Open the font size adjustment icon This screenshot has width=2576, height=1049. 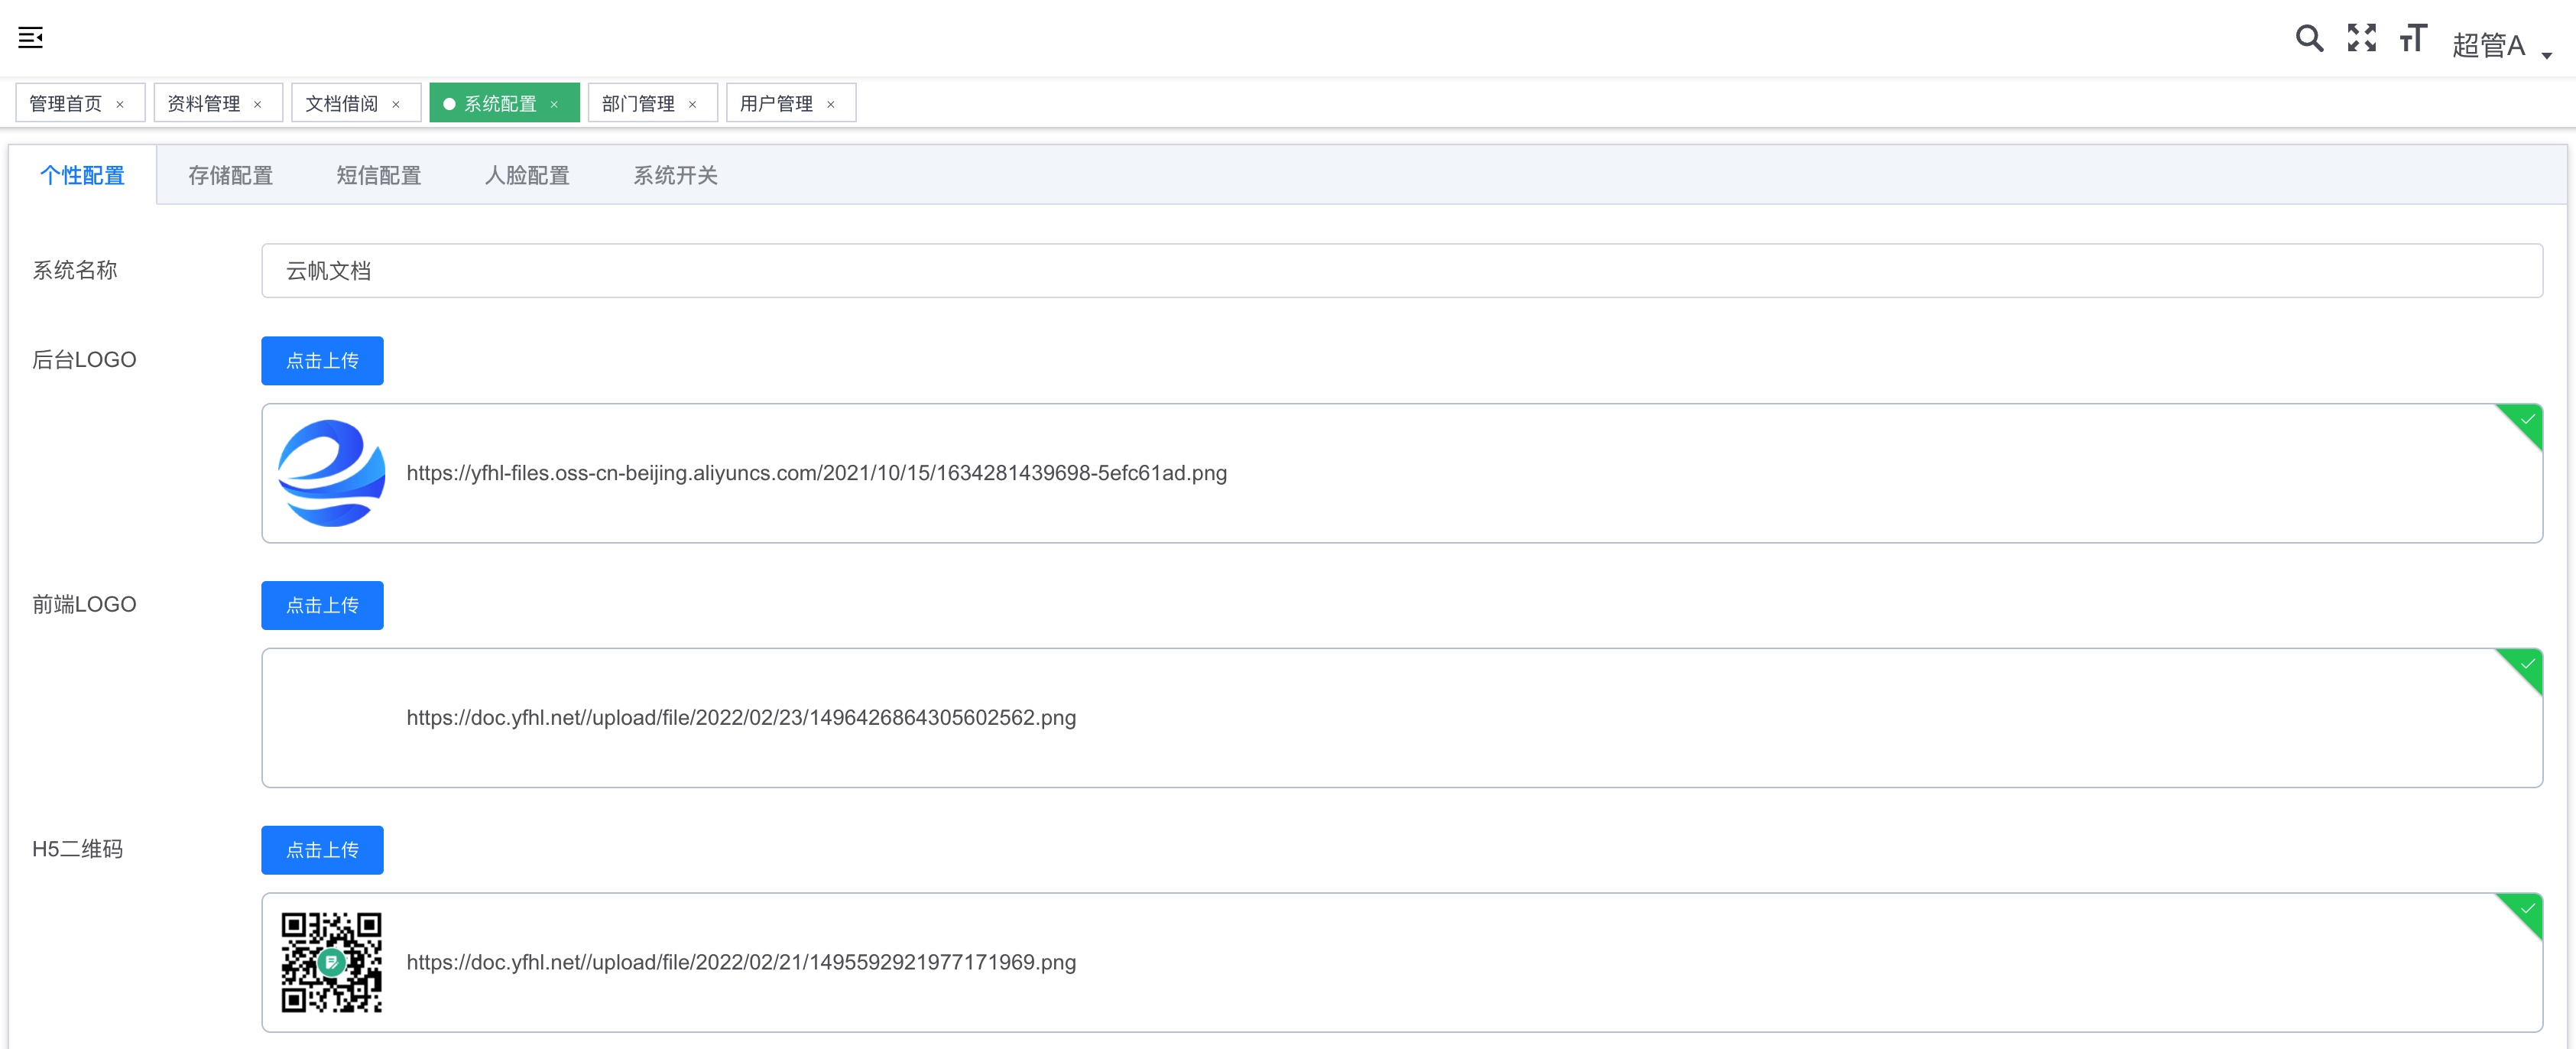pos(2413,38)
